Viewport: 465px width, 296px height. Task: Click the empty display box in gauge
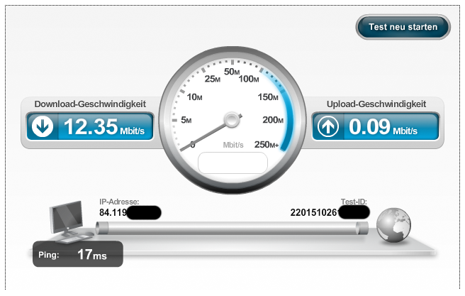coord(232,163)
